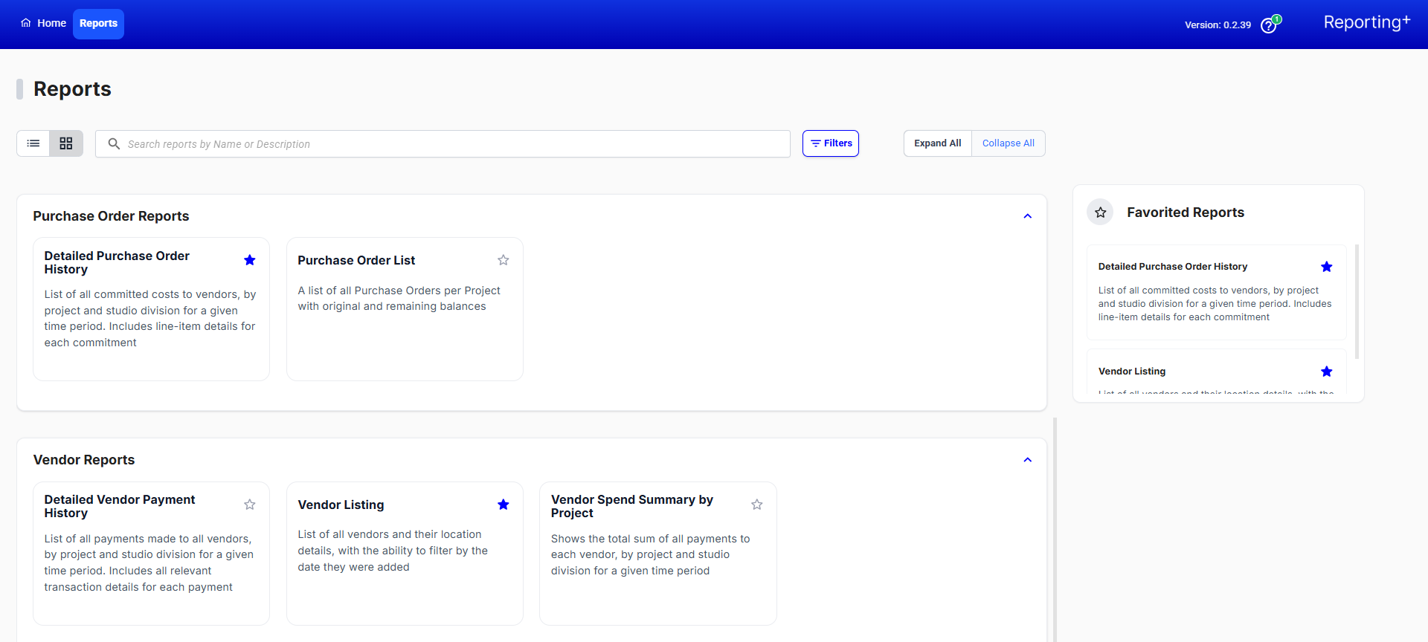
Task: Favorite the Purchase Order List report
Action: (504, 260)
